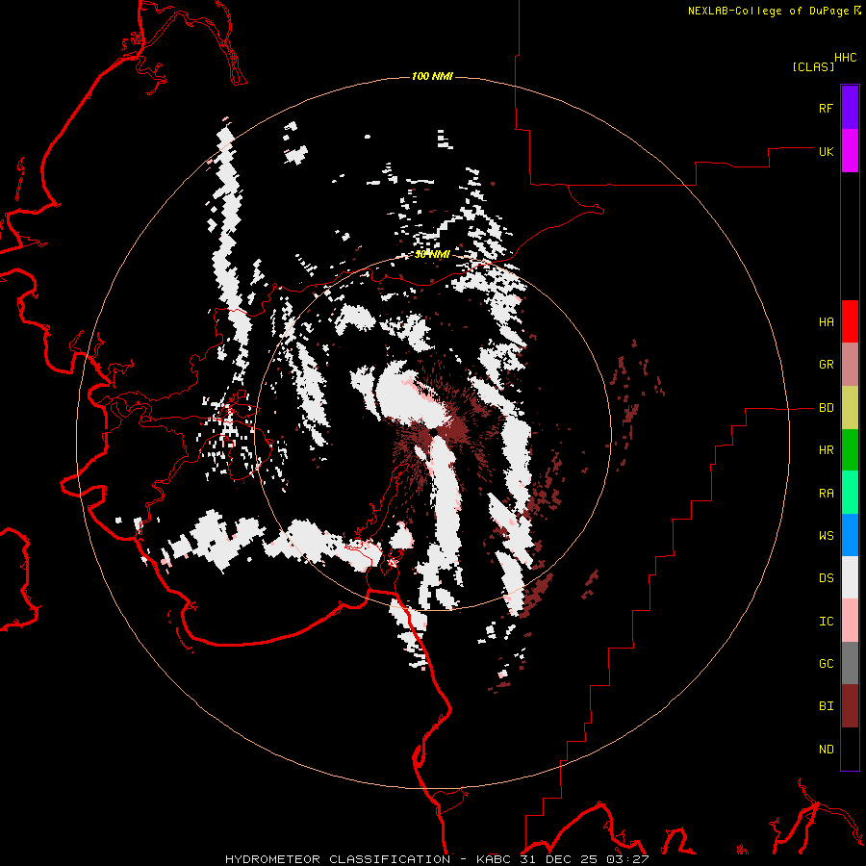Click the HA legend label
Image resolution: width=866 pixels, height=866 pixels.
tap(826, 322)
